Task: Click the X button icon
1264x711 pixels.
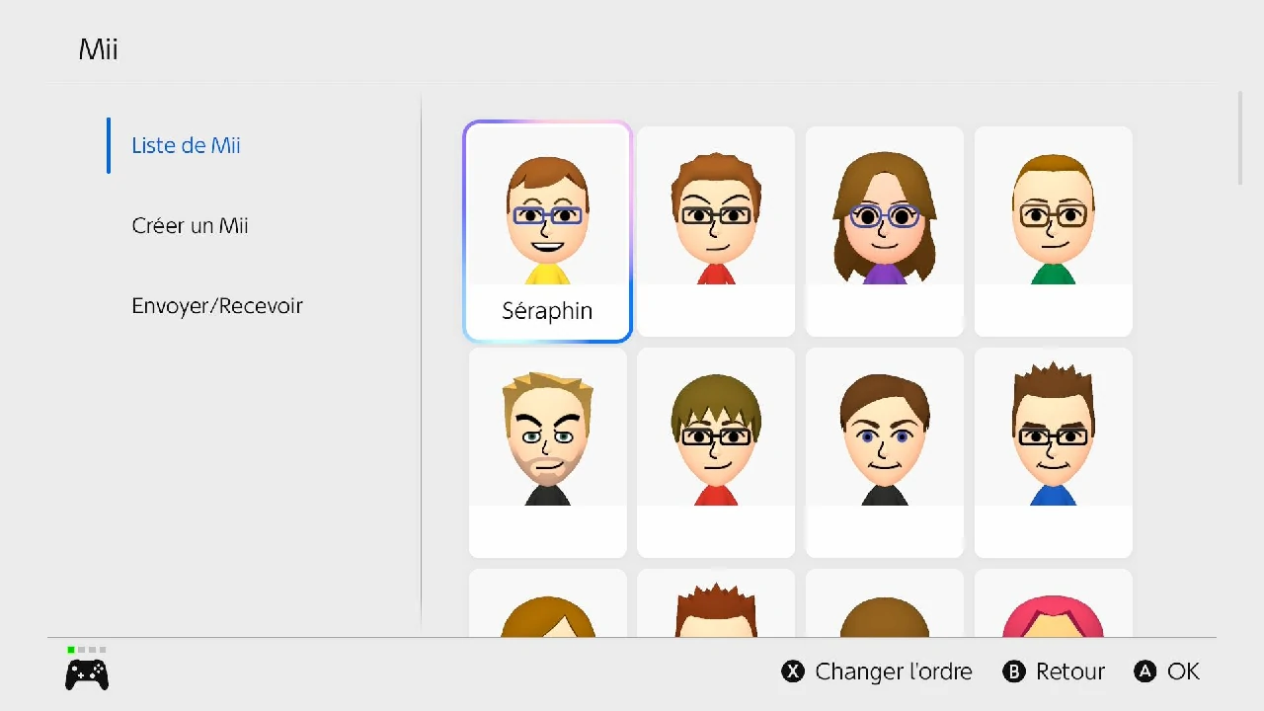Action: pyautogui.click(x=793, y=671)
